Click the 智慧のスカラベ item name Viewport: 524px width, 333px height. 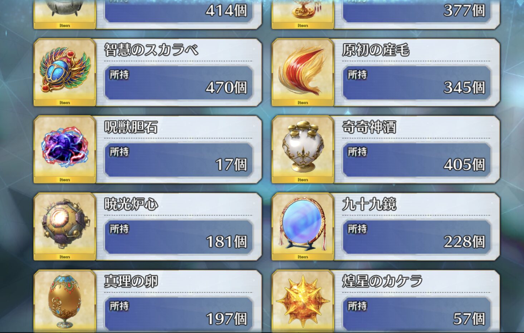coord(151,50)
